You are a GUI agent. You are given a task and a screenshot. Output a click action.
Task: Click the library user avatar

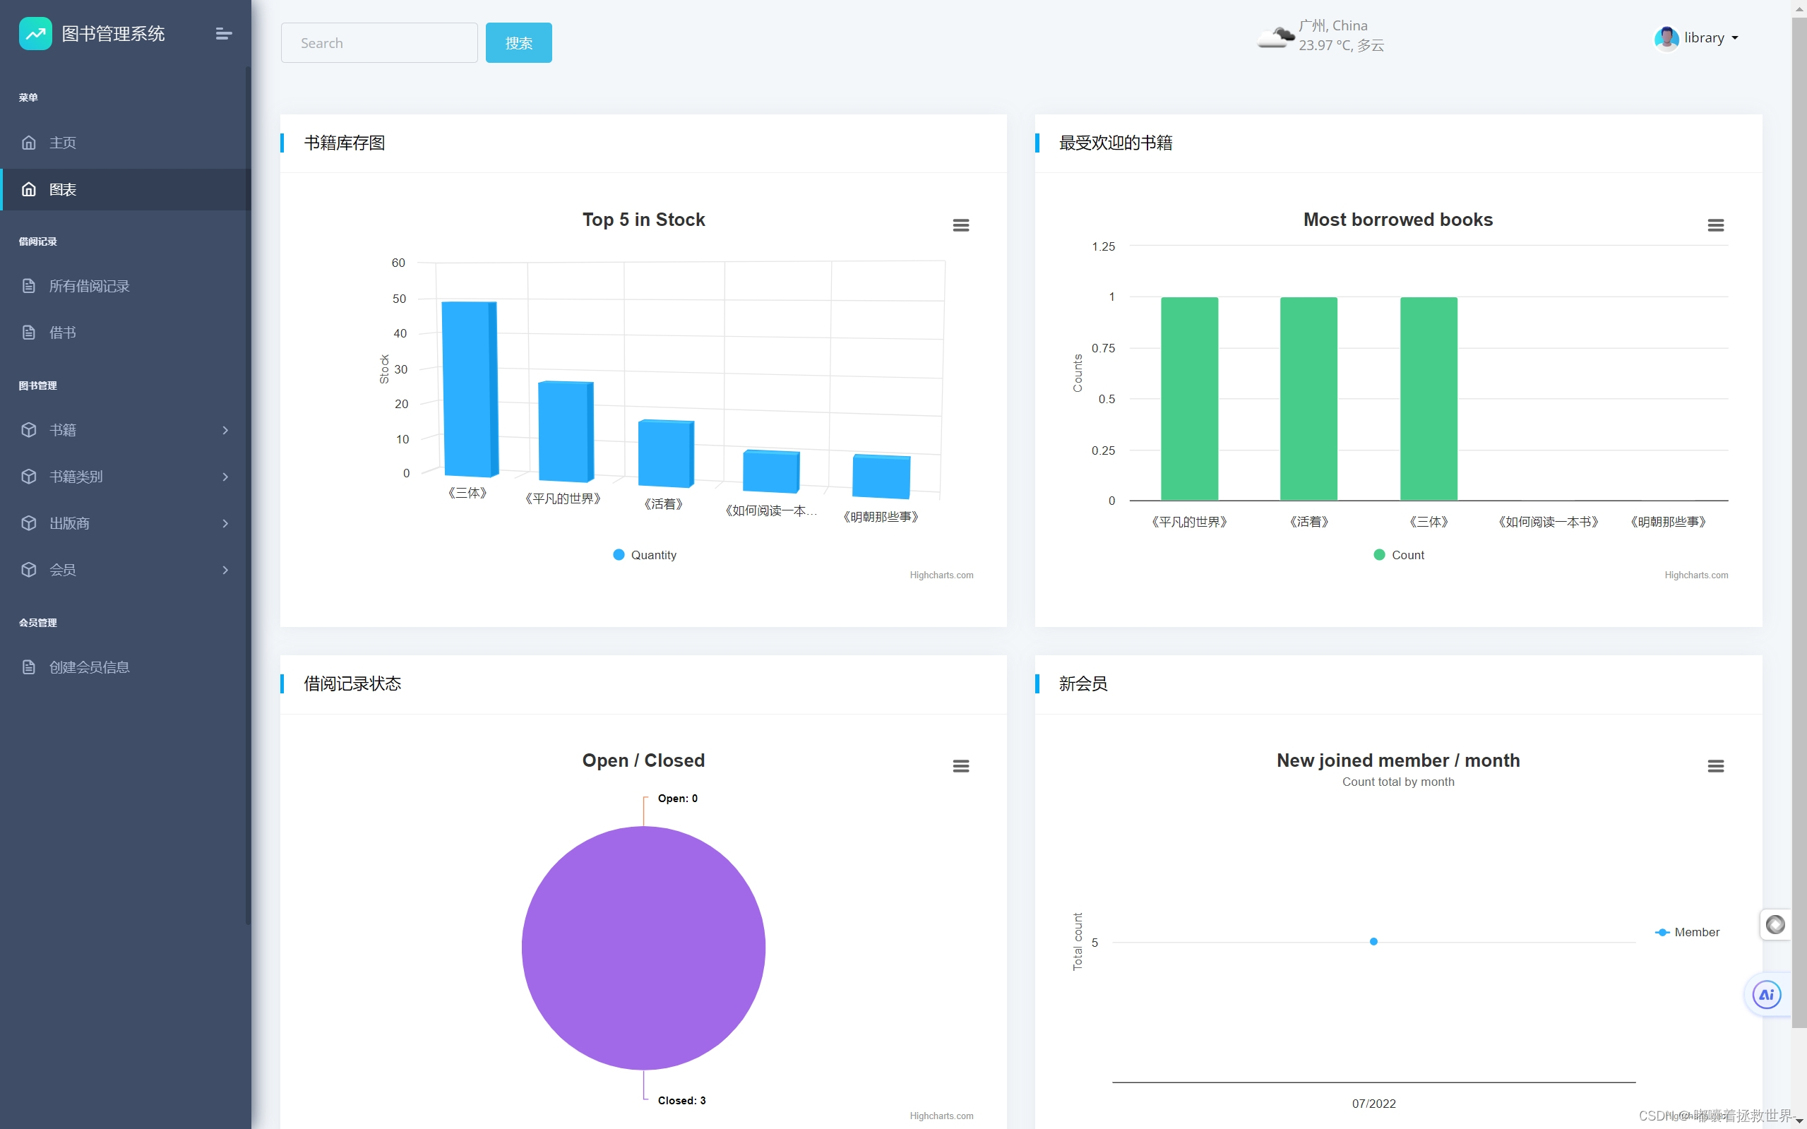tap(1666, 38)
